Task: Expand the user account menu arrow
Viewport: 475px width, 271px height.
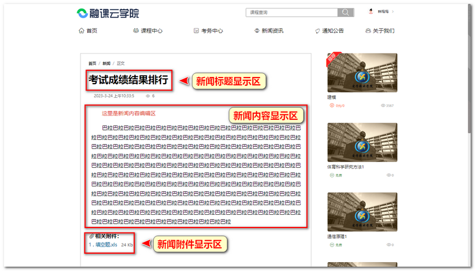Action: pyautogui.click(x=393, y=12)
